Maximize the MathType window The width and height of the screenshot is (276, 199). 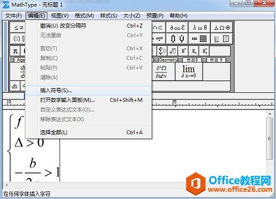pyautogui.click(x=248, y=3)
